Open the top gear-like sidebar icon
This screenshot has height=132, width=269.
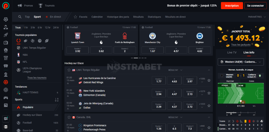click(6, 19)
